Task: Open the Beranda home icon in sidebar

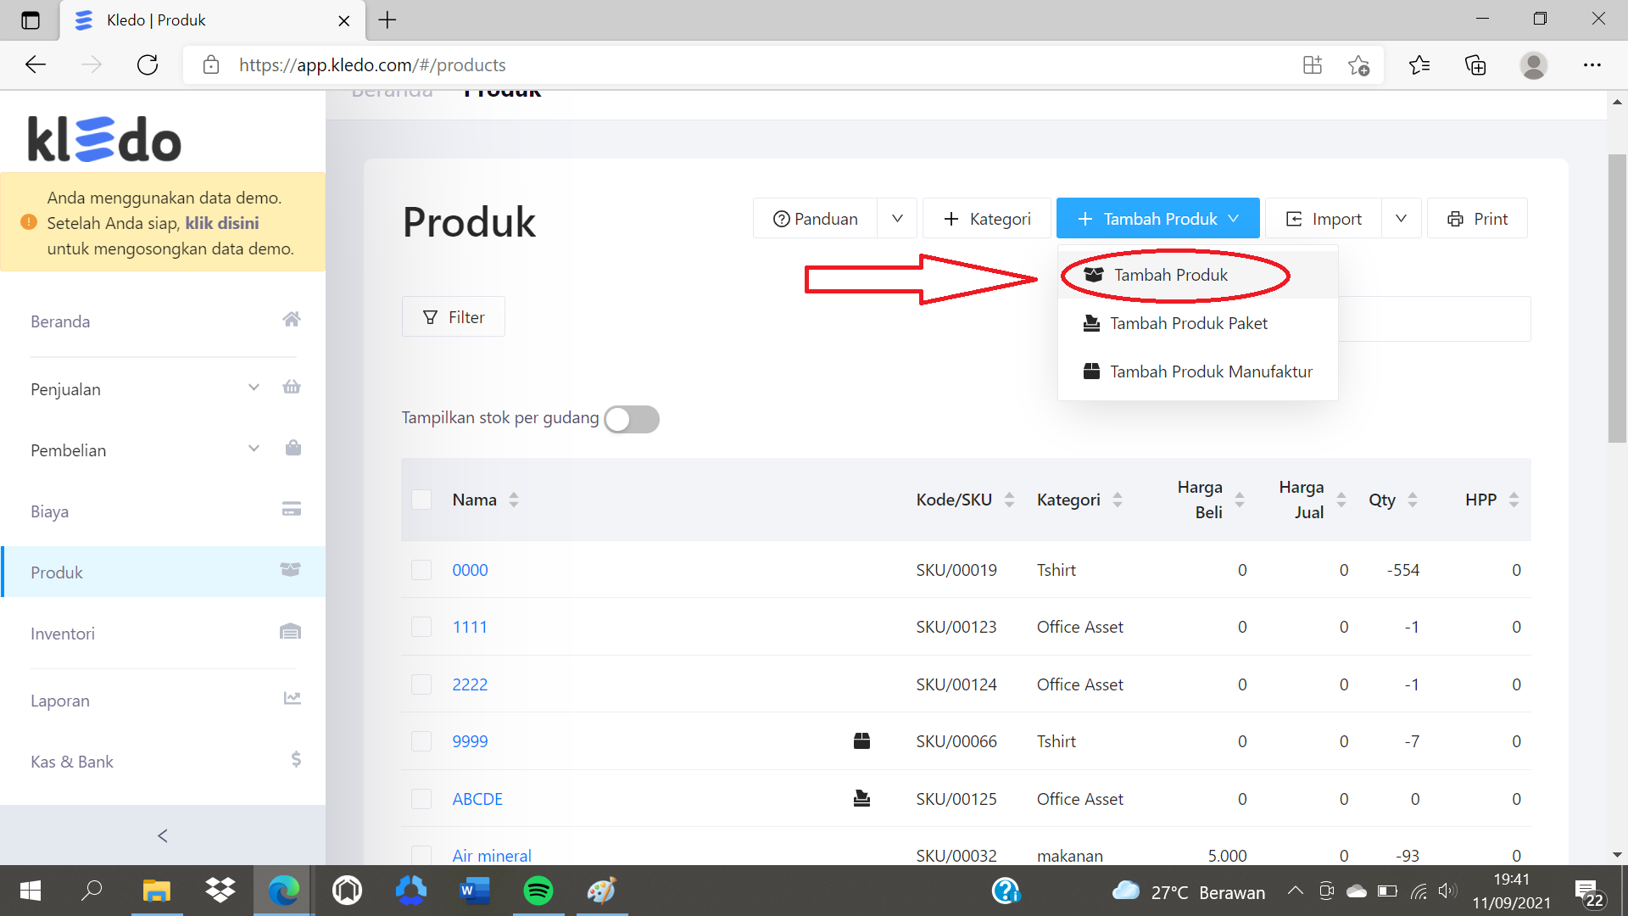Action: tap(292, 319)
